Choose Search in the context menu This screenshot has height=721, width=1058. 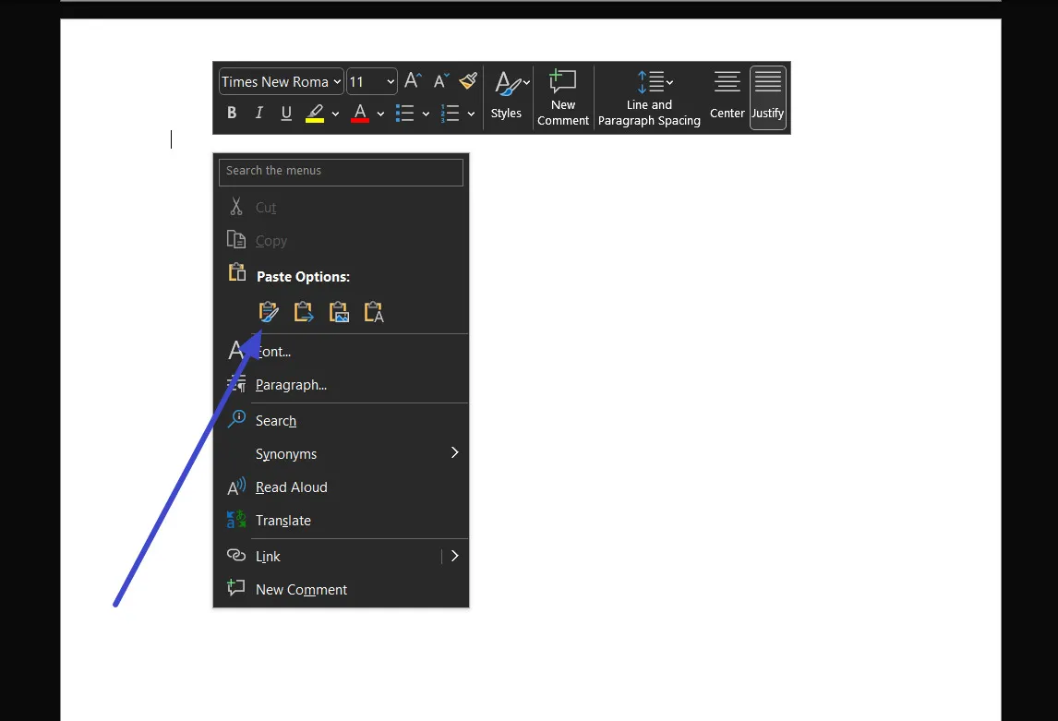(x=341, y=420)
